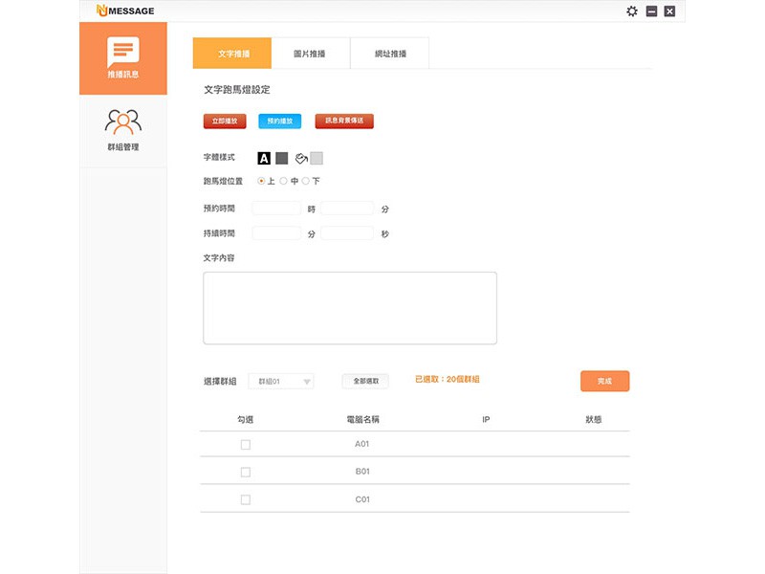The height and width of the screenshot is (574, 765).
Task: Tick the checkbox for computer B01
Action: [x=245, y=472]
